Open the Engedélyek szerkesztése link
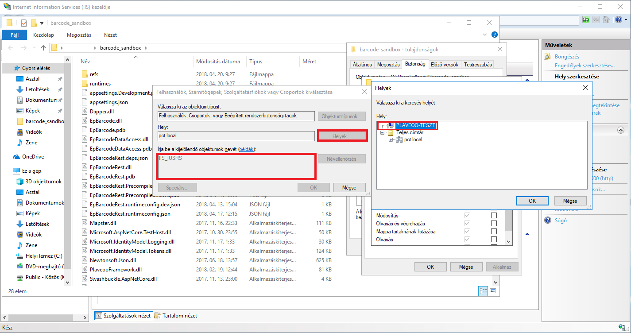The width and height of the screenshot is (631, 333). [585, 66]
